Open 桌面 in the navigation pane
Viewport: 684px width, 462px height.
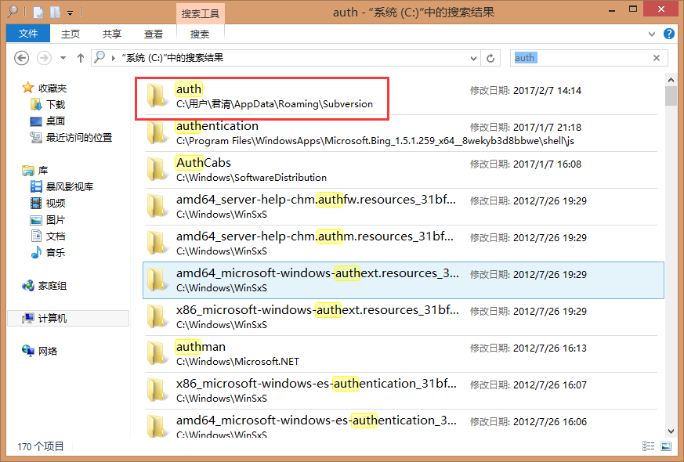tap(48, 121)
